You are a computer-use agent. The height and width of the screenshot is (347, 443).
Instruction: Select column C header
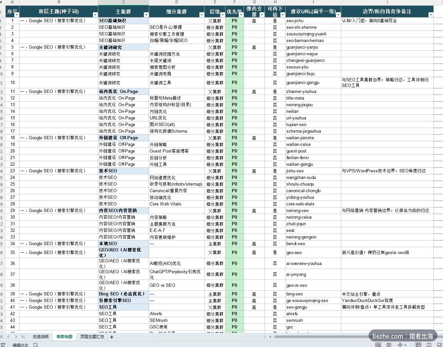[124, 2]
